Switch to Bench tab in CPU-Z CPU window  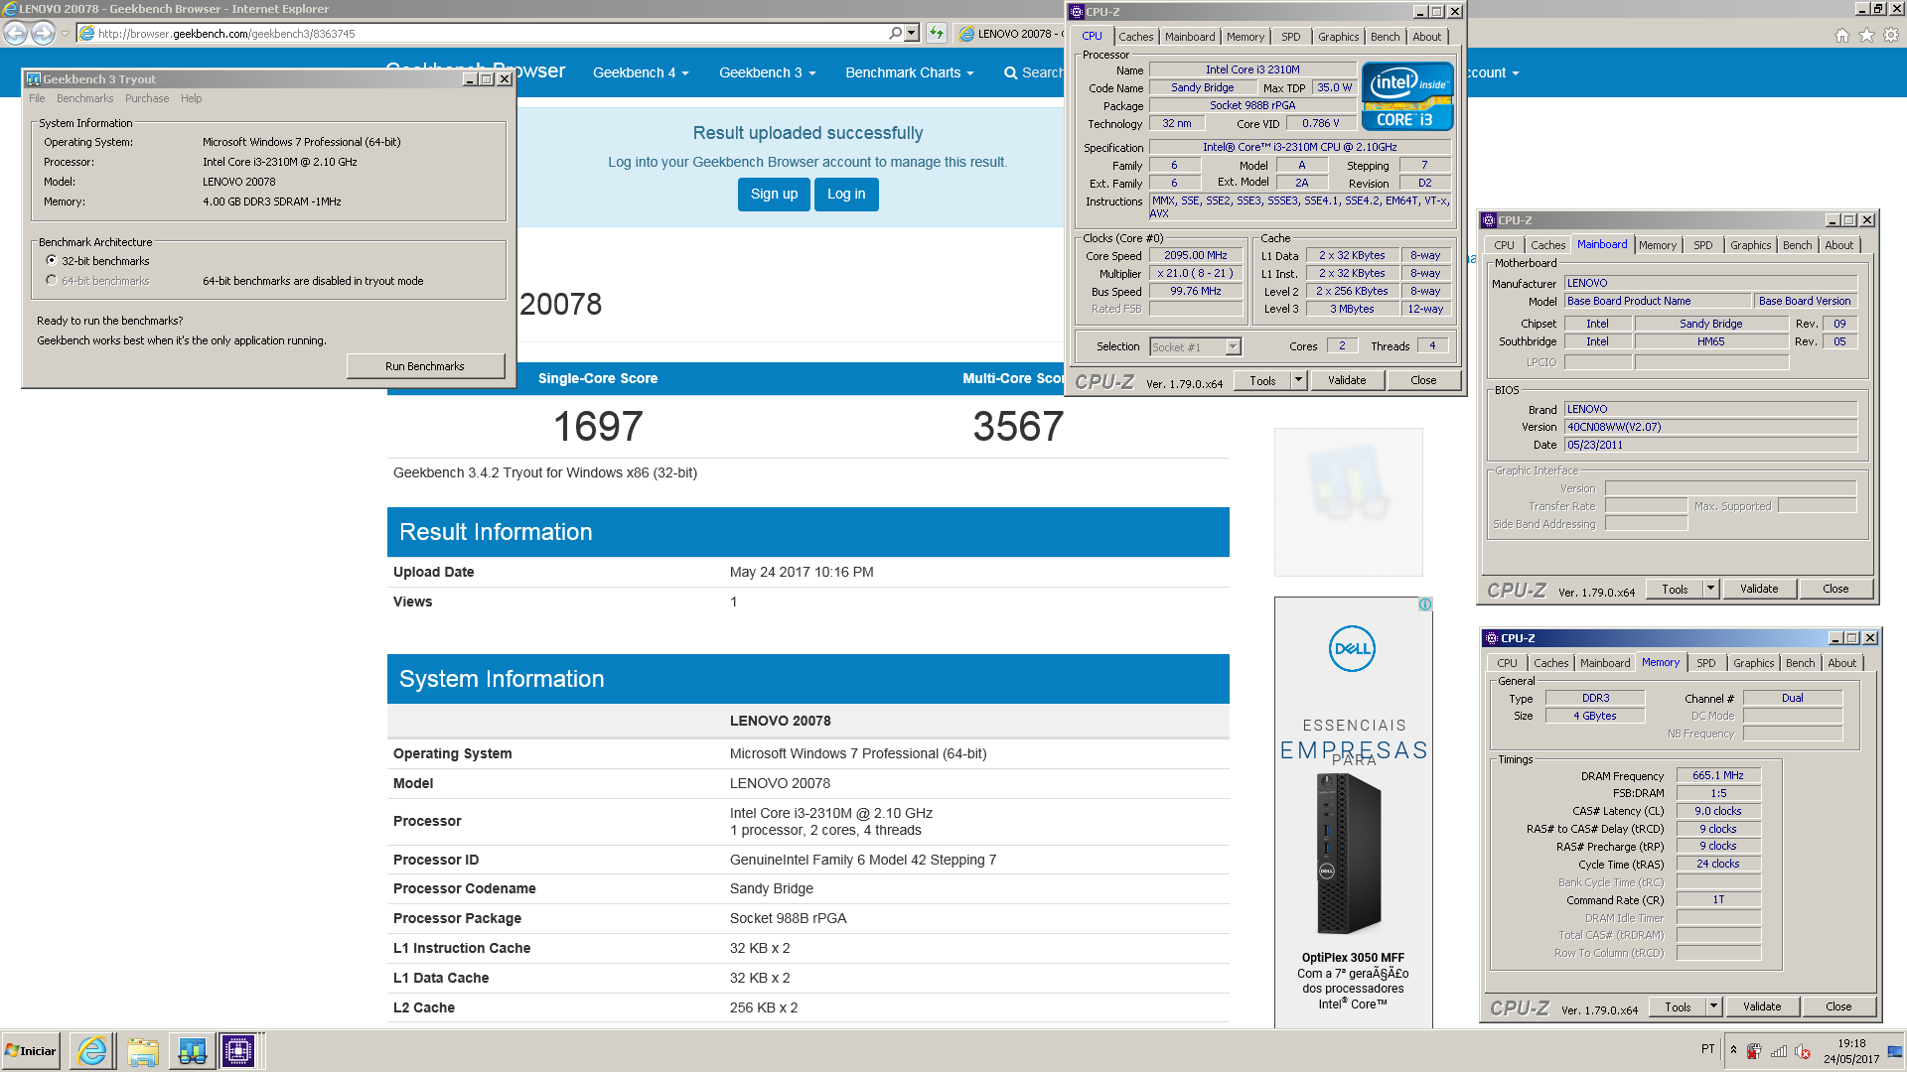pyautogui.click(x=1385, y=37)
